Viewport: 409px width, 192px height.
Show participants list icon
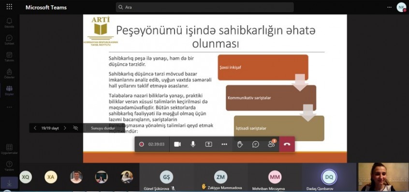pos(272,144)
